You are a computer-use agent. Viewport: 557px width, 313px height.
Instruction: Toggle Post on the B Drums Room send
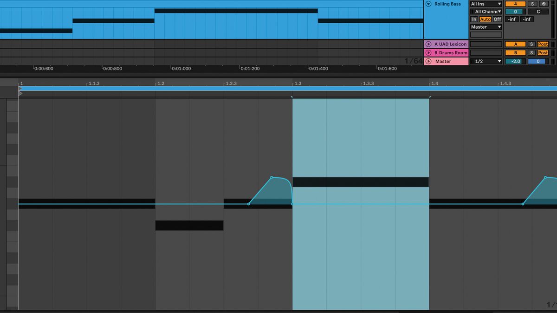click(x=543, y=53)
